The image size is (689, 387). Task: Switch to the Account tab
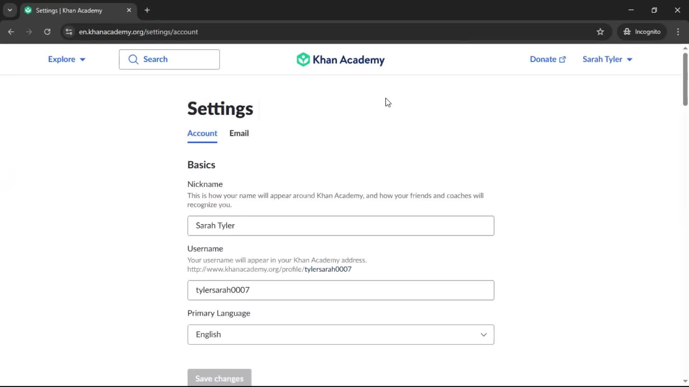(x=202, y=133)
